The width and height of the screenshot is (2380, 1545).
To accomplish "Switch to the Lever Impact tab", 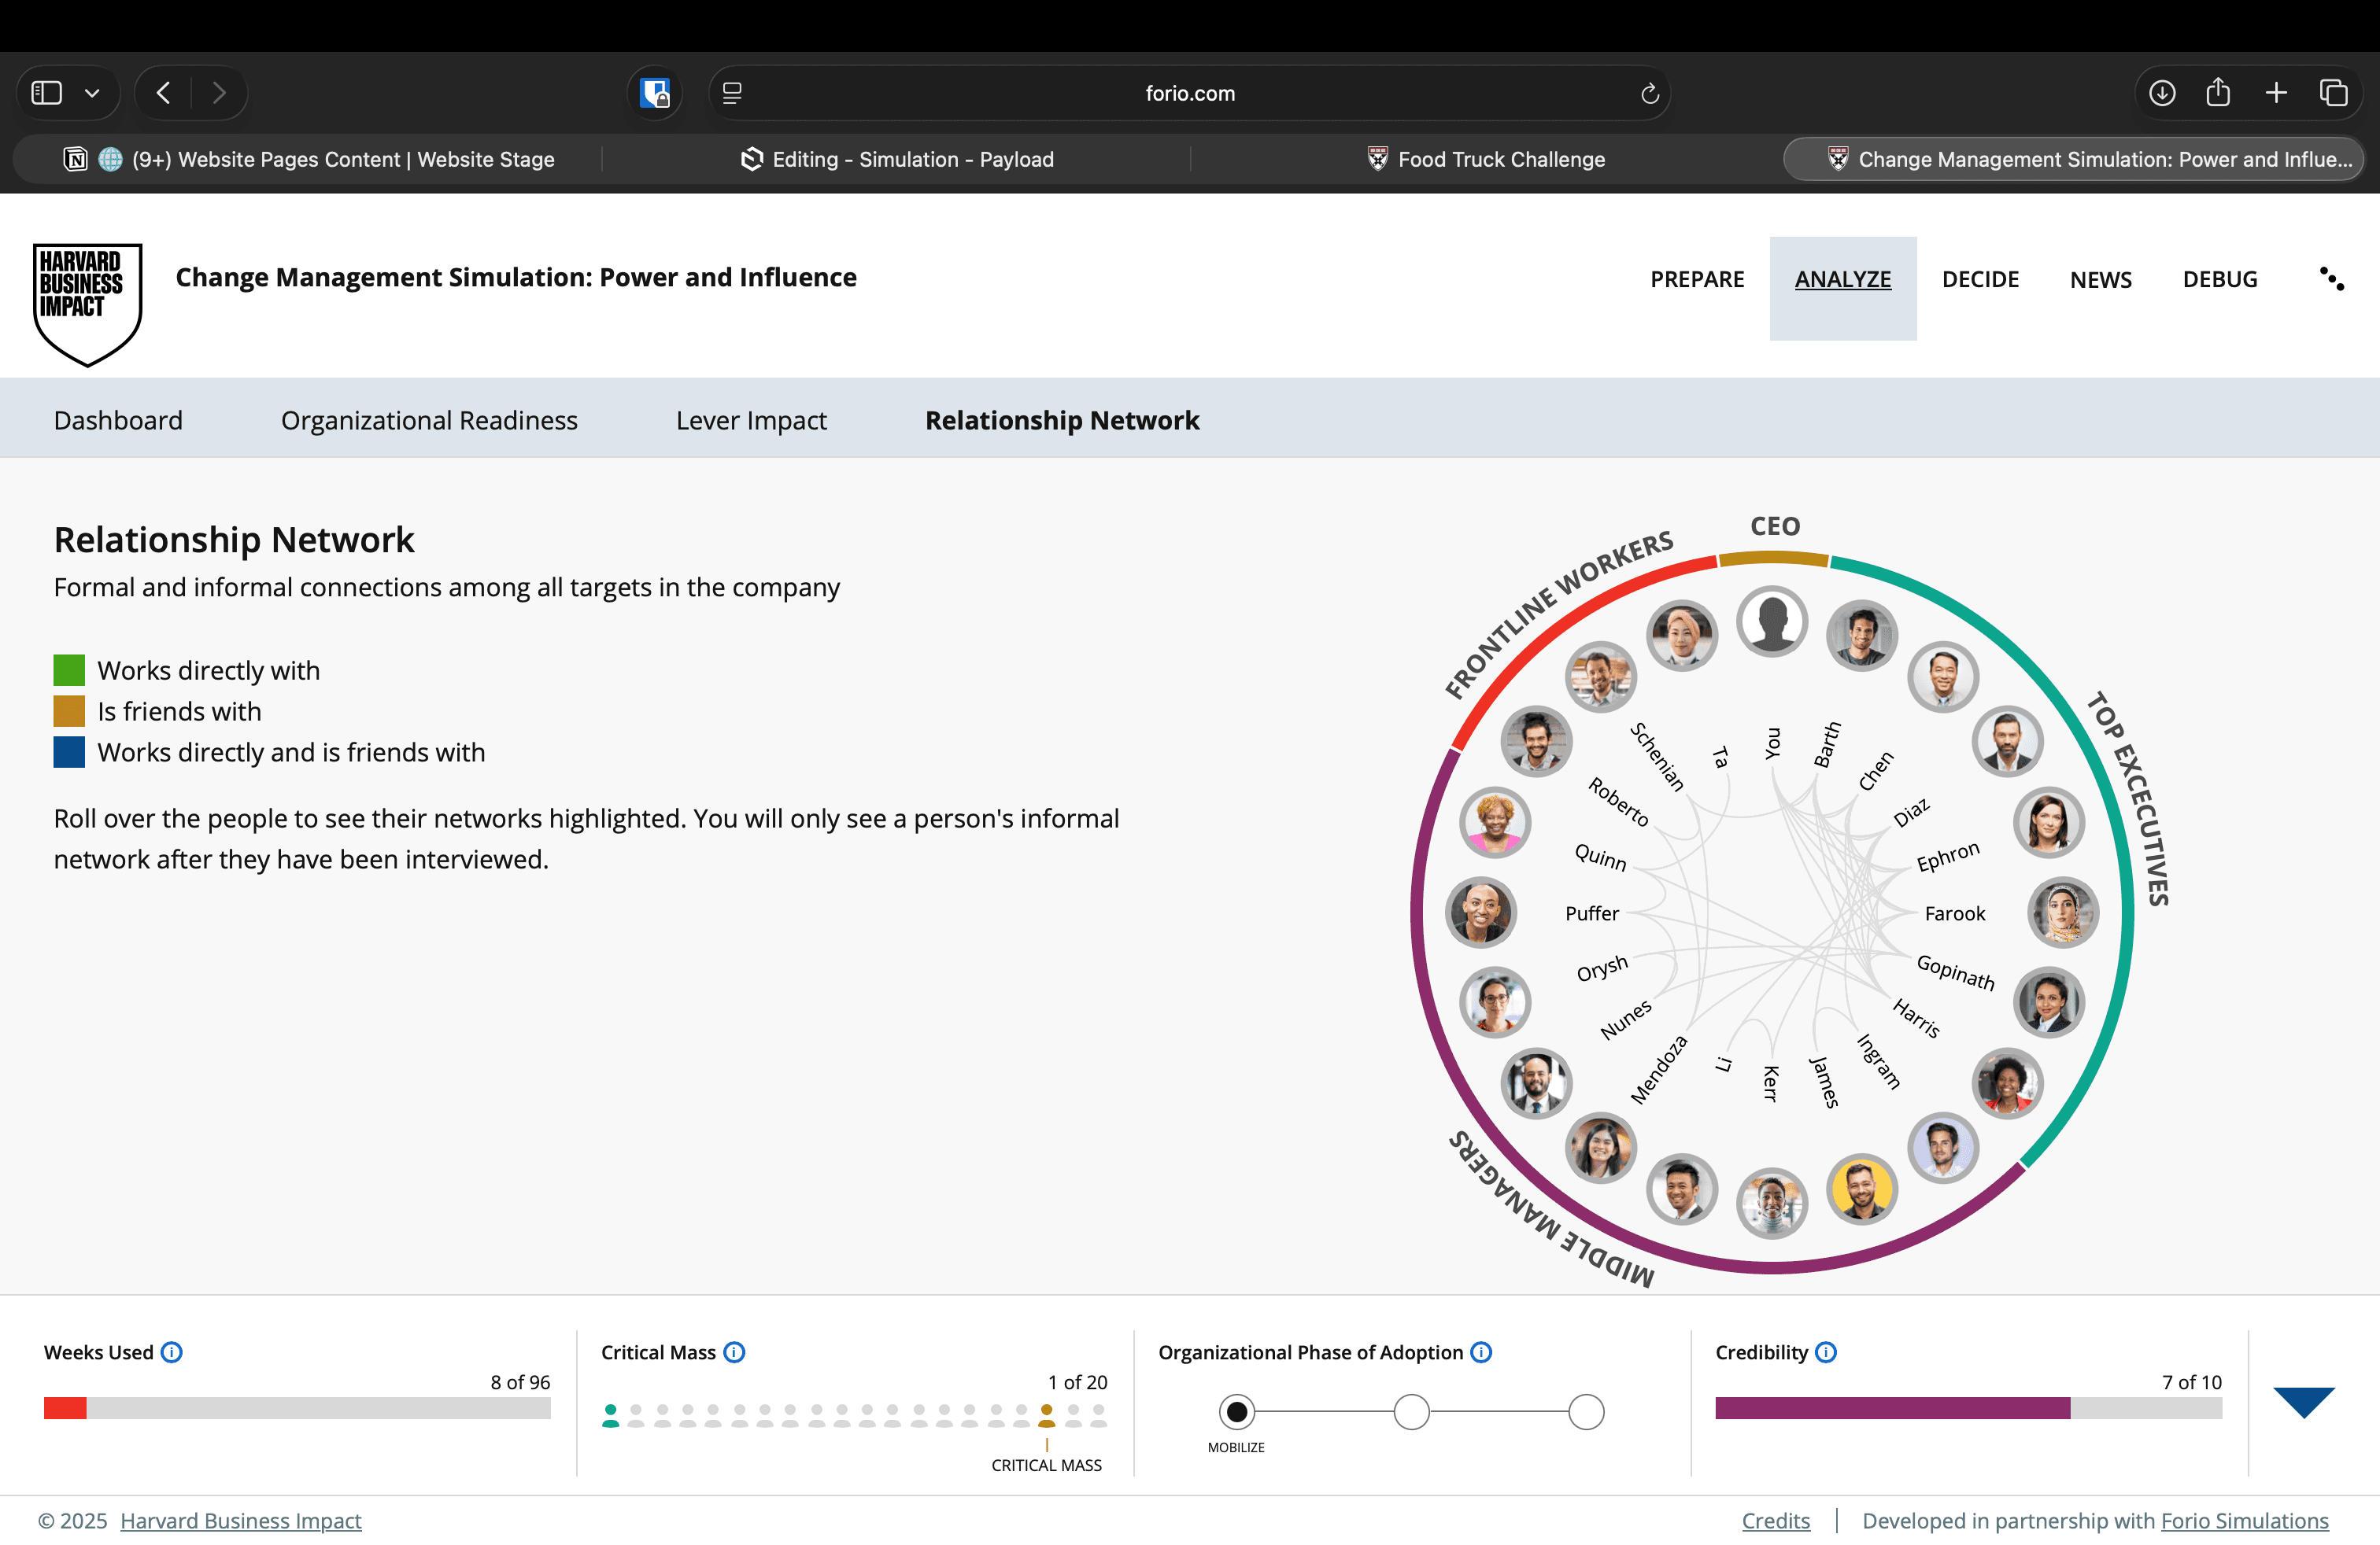I will [751, 420].
